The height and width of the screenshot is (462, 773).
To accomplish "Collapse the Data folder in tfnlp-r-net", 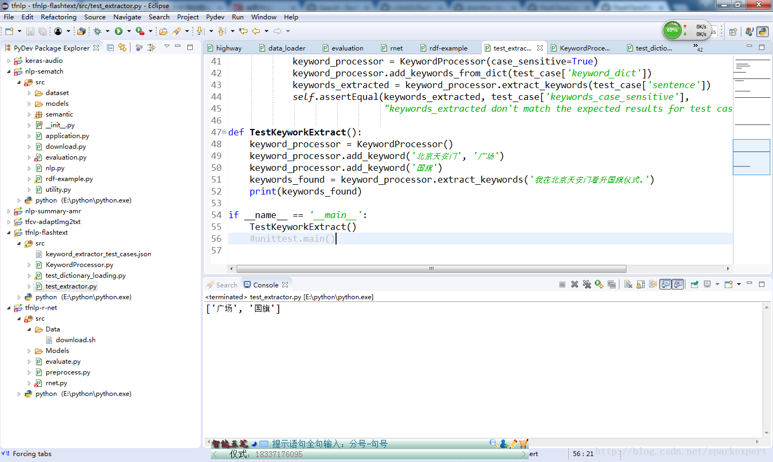I will [29, 329].
